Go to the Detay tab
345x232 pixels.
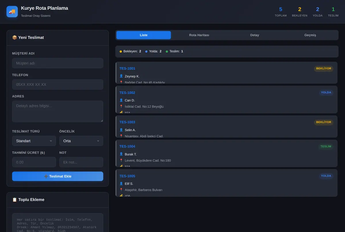click(x=254, y=35)
